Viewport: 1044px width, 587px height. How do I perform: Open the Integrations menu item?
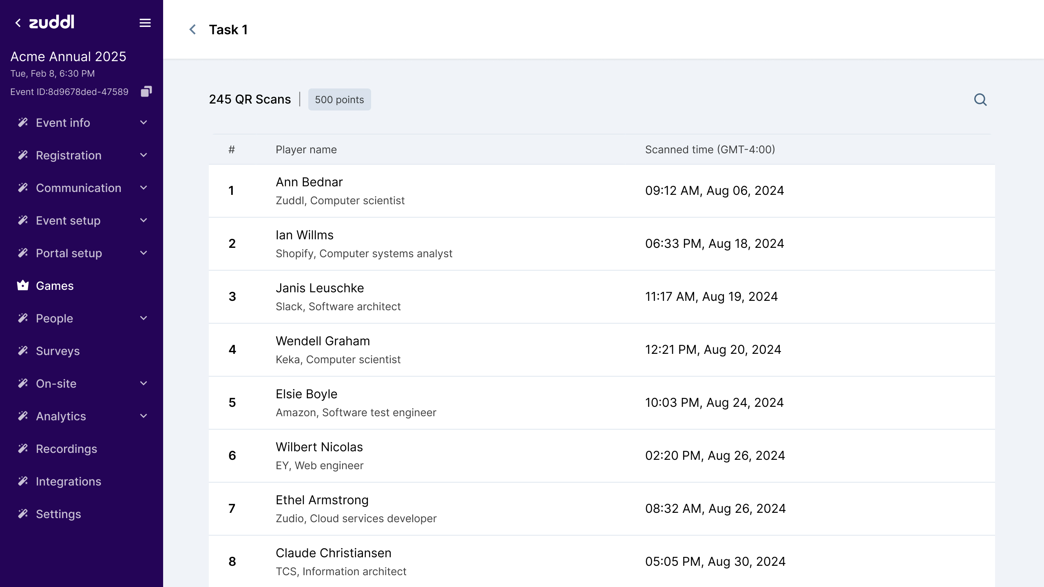click(x=69, y=481)
